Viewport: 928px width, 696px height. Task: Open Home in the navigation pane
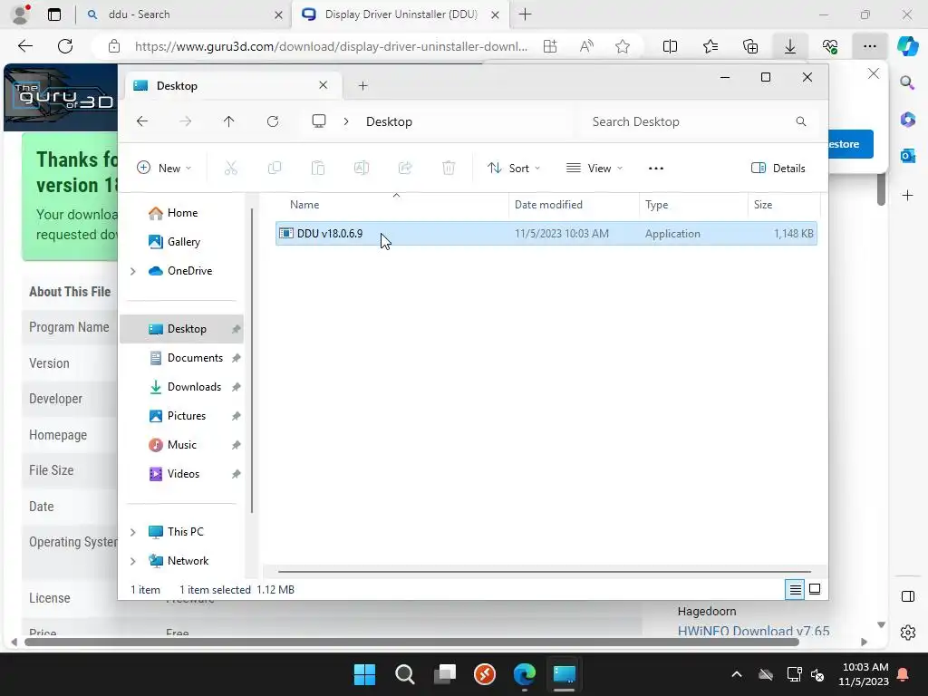181,213
